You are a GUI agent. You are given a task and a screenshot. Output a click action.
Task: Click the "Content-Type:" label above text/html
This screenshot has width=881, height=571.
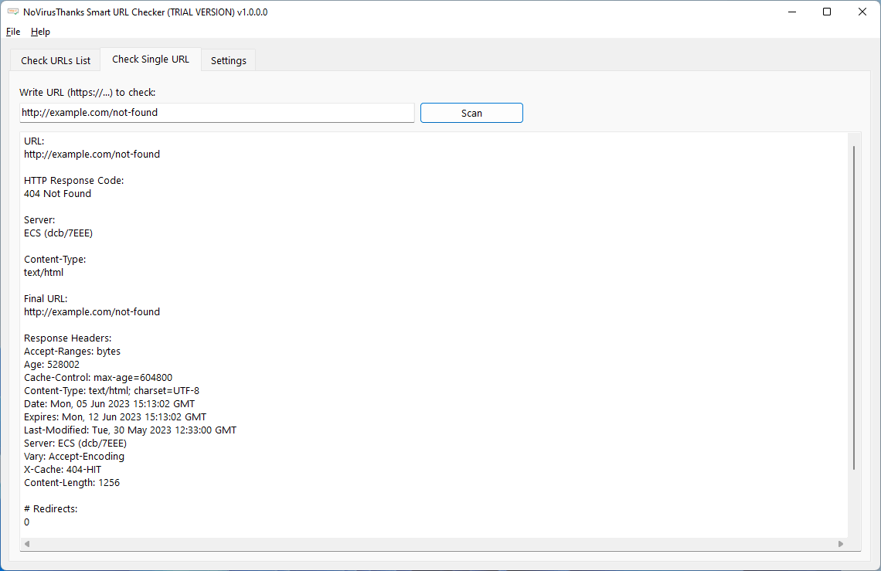55,259
